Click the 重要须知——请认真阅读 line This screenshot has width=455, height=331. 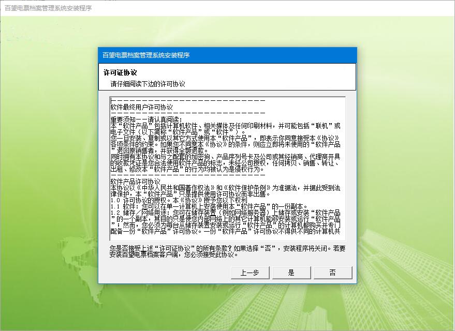(146, 119)
